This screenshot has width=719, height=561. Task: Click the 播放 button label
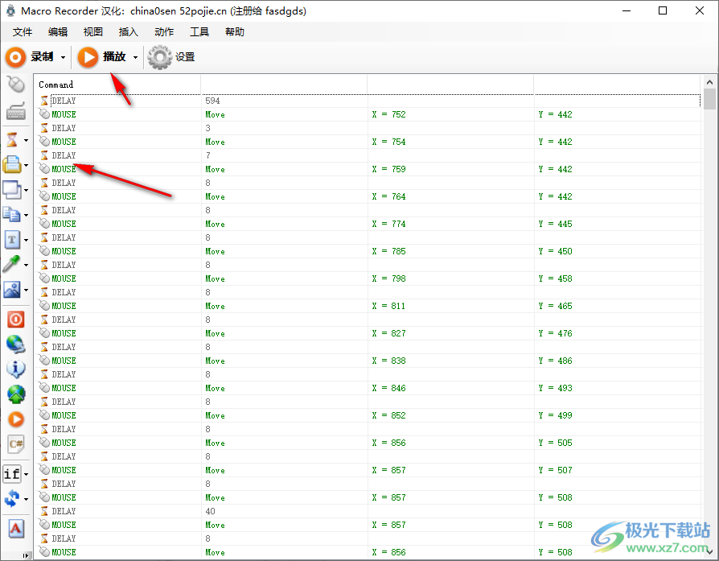114,57
